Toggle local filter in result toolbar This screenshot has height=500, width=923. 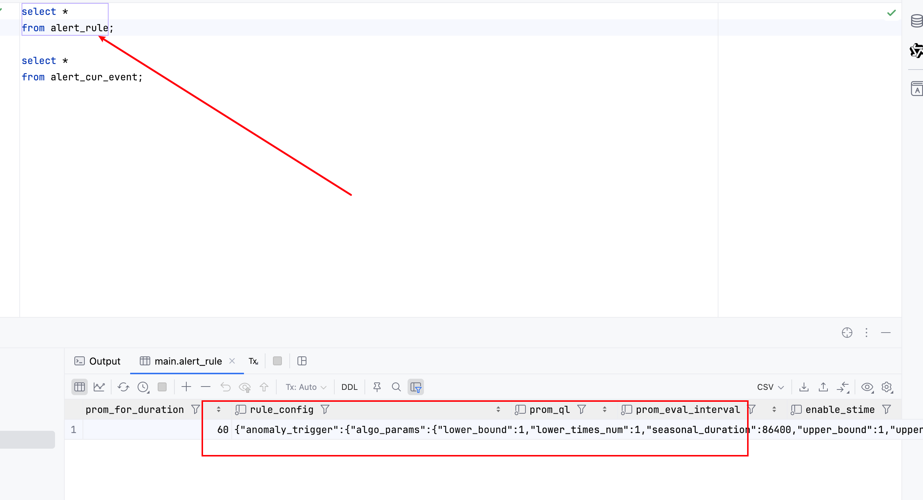415,387
